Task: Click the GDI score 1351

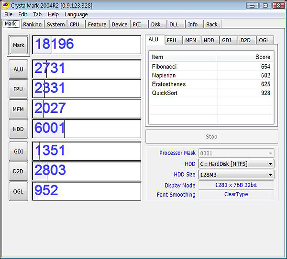Action: [50, 150]
